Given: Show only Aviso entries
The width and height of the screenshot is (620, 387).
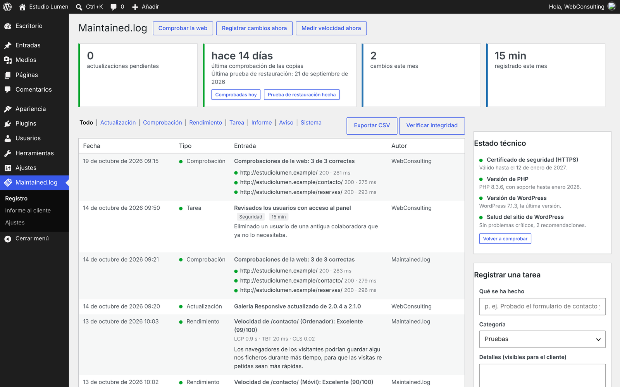Looking at the screenshot, I should 286,123.
